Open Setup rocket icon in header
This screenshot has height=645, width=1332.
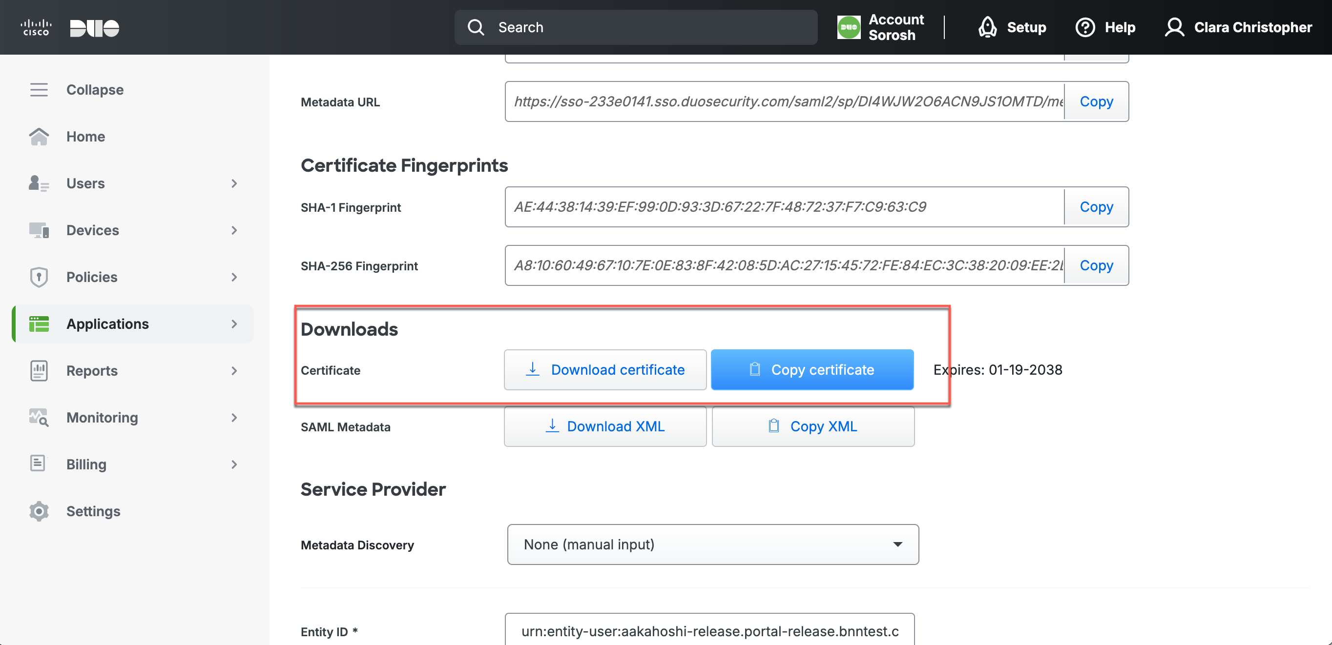(987, 27)
